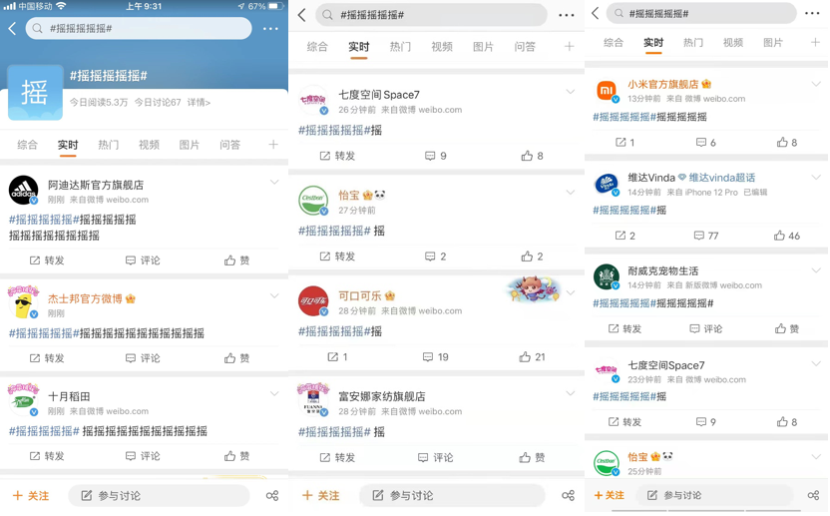Screen dimensions: 830x516
Task: Open the 耐威克宠物生活 avatar
Action: point(607,276)
